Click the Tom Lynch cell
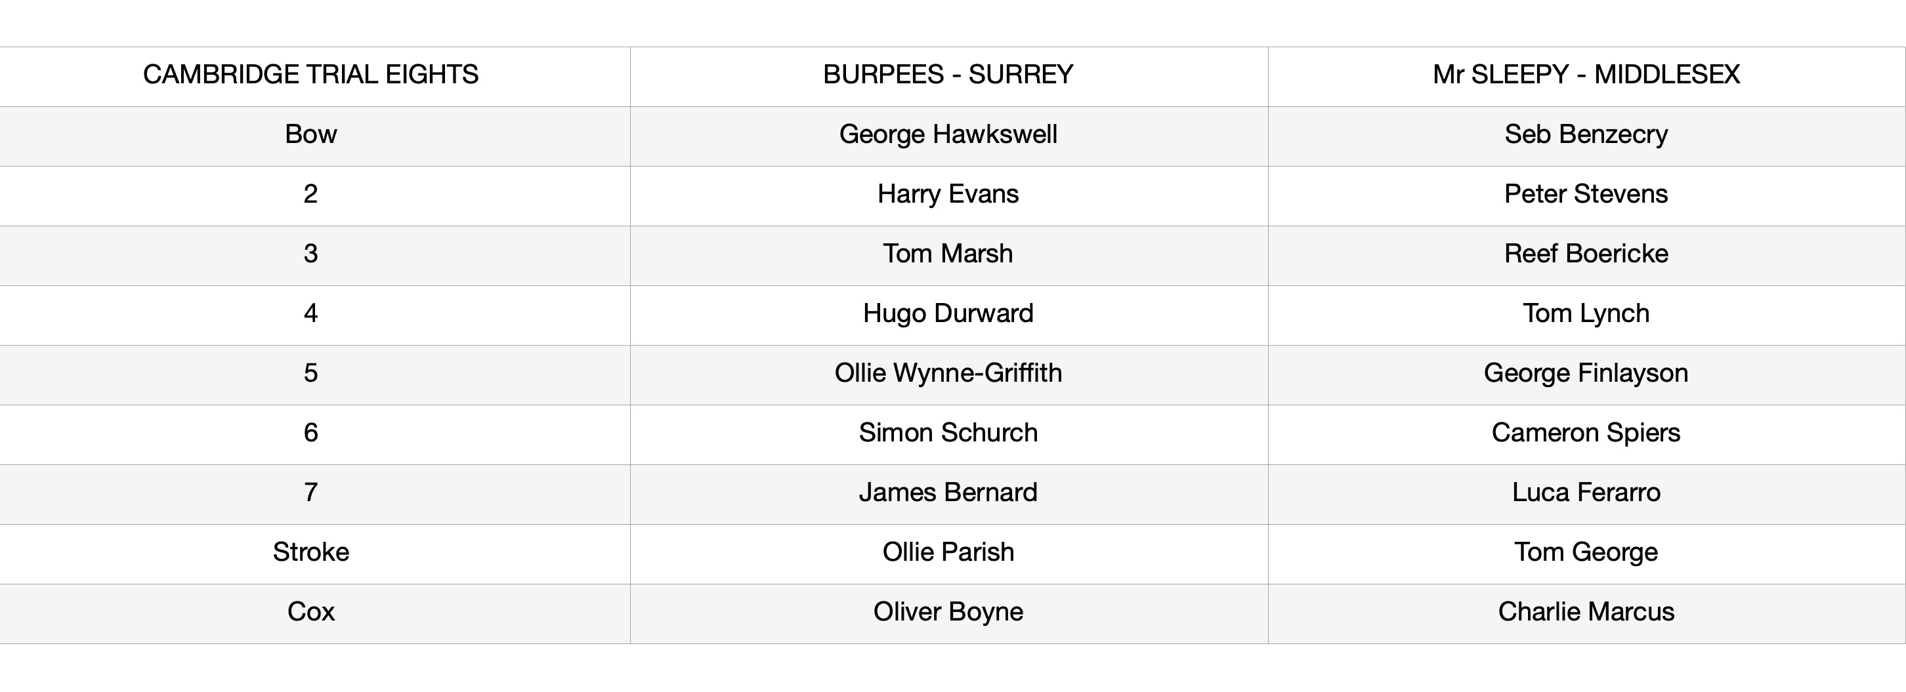The height and width of the screenshot is (692, 1906). pos(1586,314)
